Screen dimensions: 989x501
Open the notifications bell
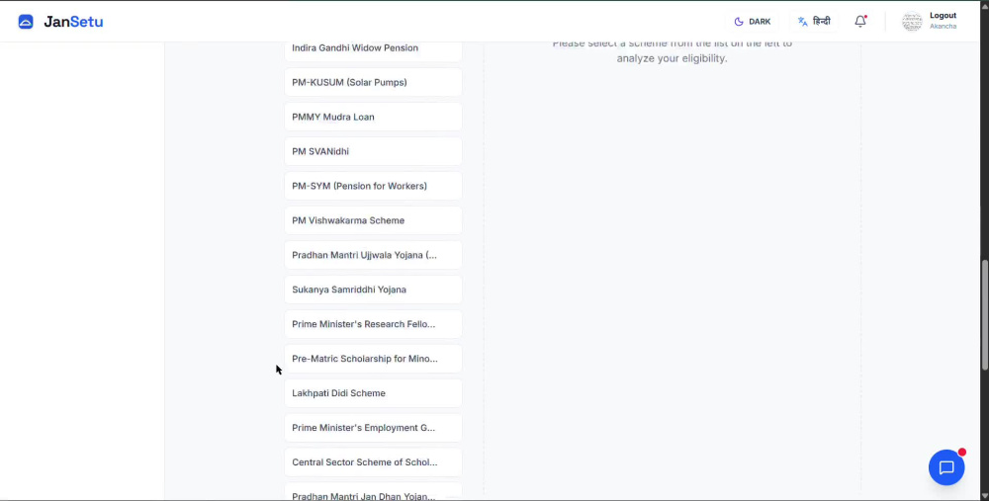click(860, 22)
